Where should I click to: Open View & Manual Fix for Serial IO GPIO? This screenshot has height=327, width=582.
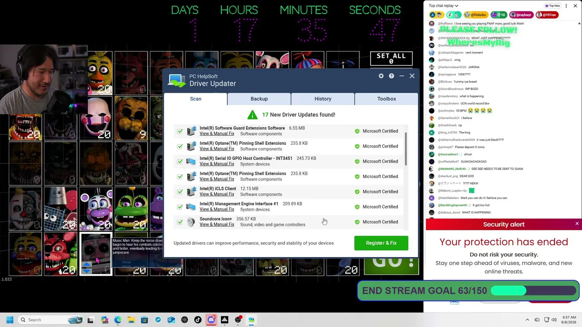point(217,164)
